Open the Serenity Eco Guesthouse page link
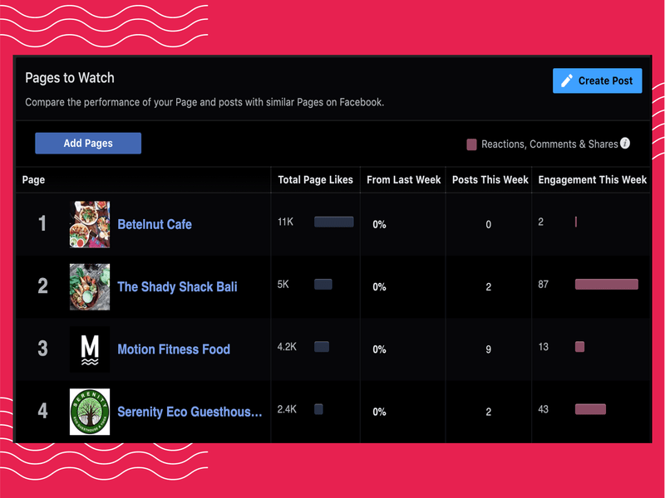 [x=190, y=412]
